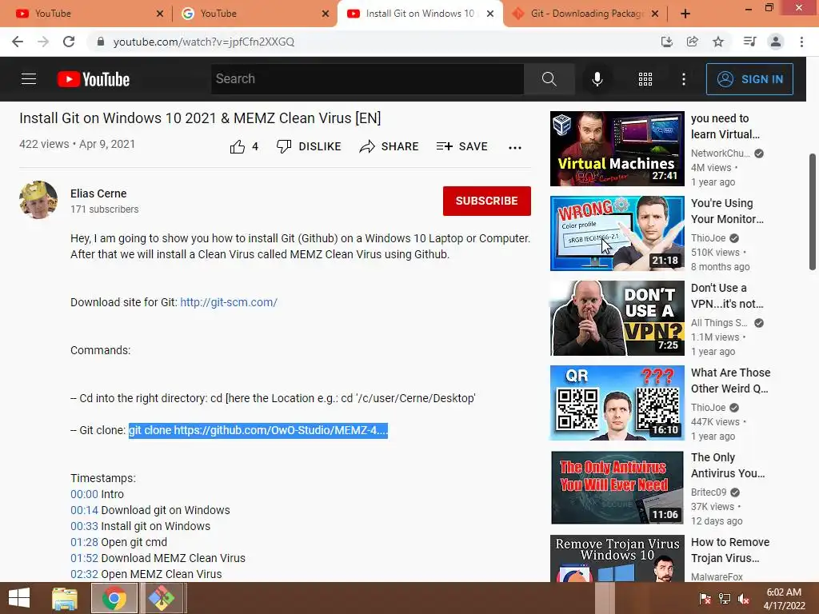
Task: Click the red flag tray icon
Action: (x=705, y=599)
